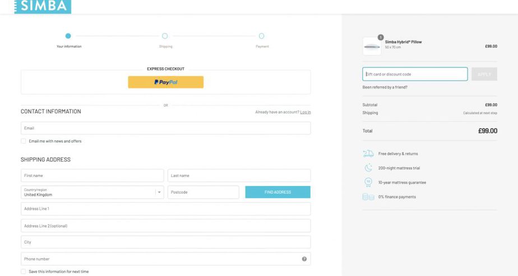518x276 pixels.
Task: Click the Simba logo
Action: click(x=43, y=7)
